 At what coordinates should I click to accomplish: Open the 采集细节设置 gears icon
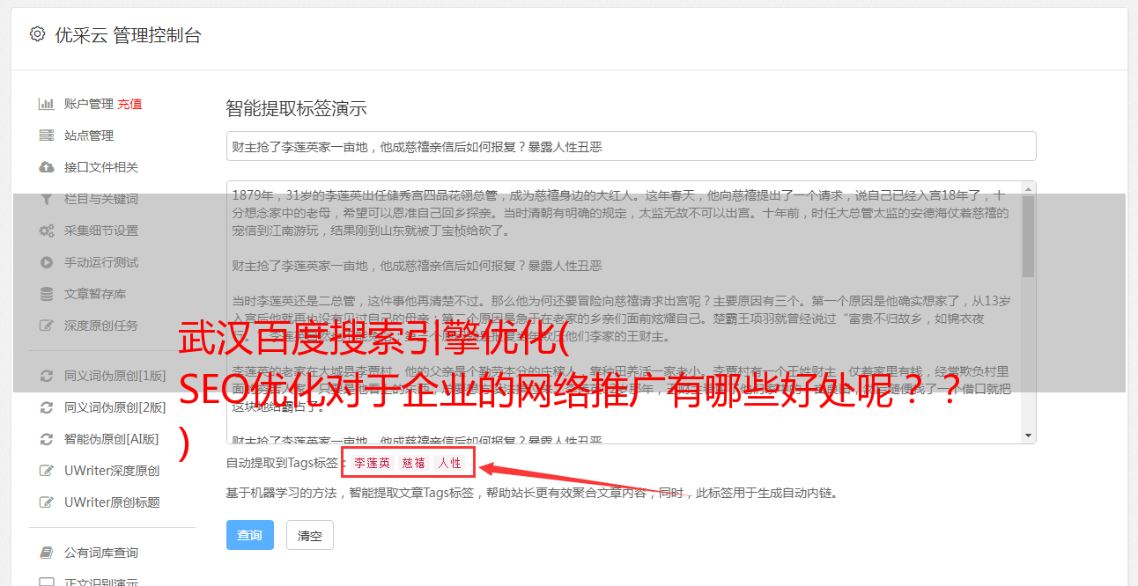(x=47, y=231)
